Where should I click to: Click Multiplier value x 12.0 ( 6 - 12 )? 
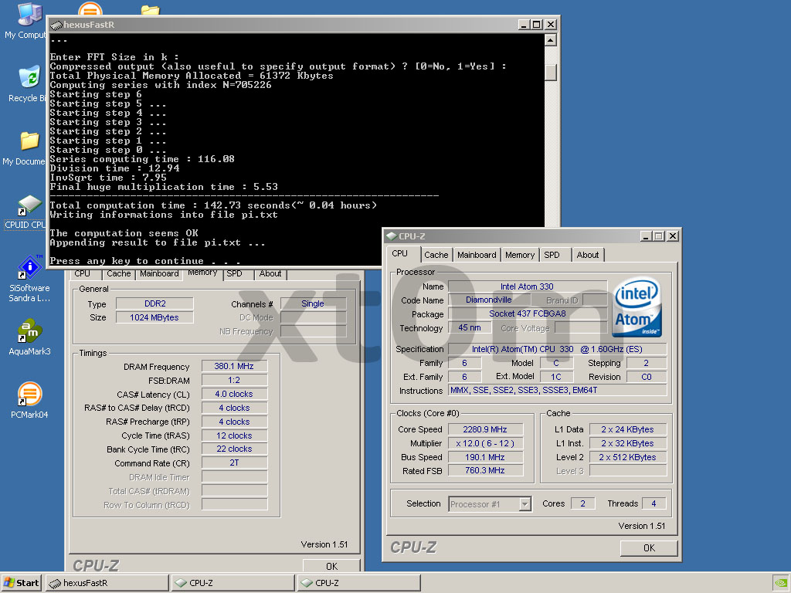coord(485,444)
